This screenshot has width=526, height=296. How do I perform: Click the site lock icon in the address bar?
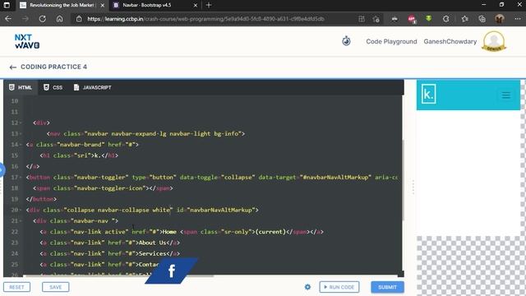click(x=79, y=19)
